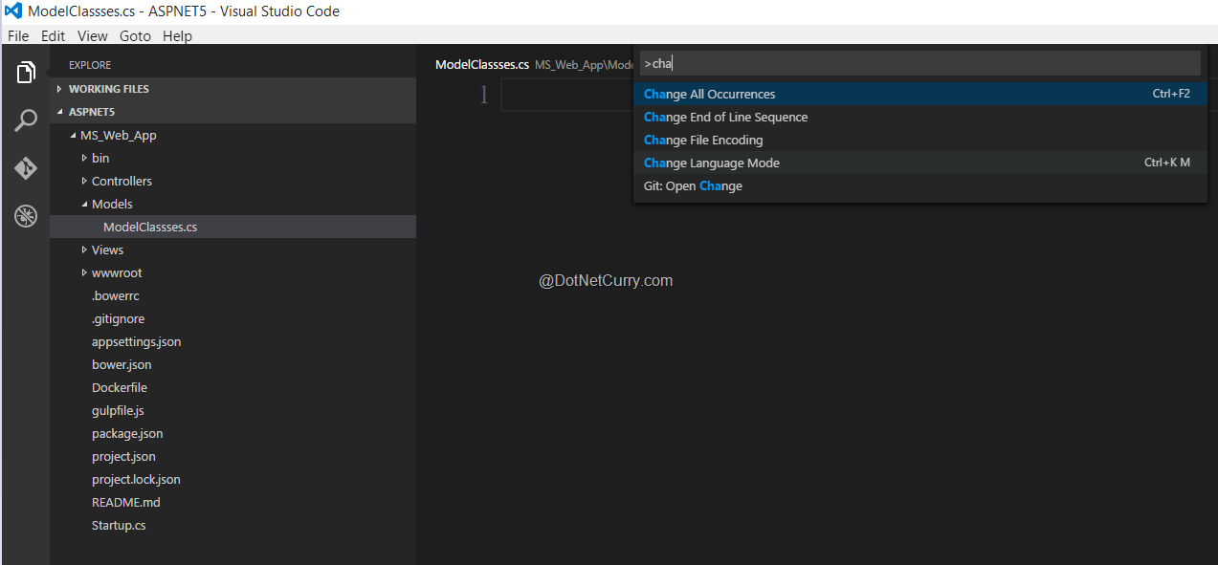
Task: Run Change End of Line Sequence command
Action: 919,117
